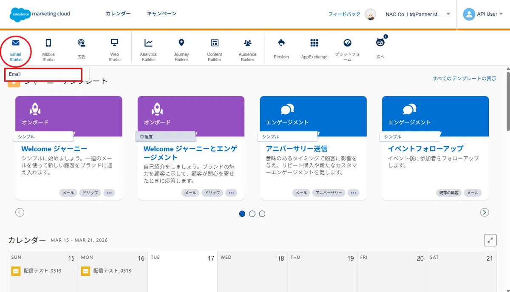The width and height of the screenshot is (510, 292).
Task: Go to the previous template carousel page
Action: click(20, 212)
